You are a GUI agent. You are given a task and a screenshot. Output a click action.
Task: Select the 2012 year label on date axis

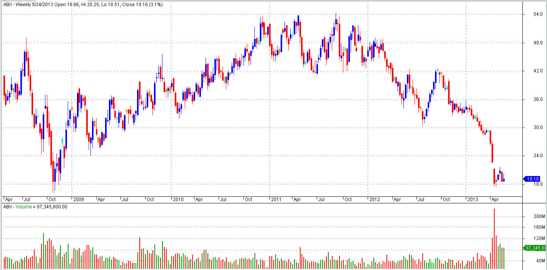(374, 200)
